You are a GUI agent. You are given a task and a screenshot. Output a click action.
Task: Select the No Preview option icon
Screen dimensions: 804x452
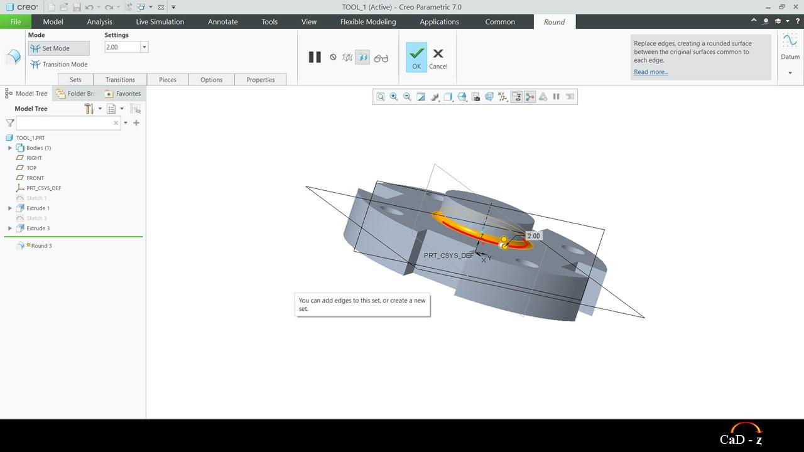click(x=333, y=57)
